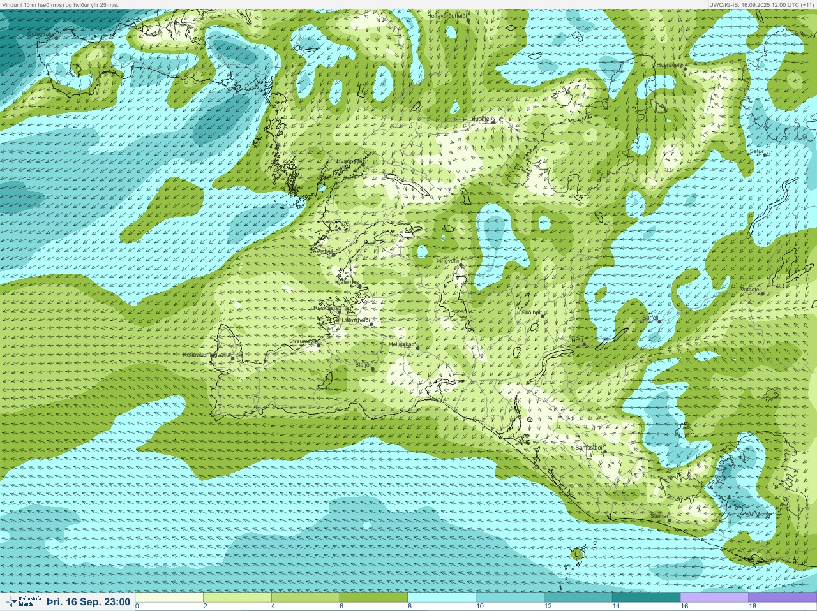Select the Sámsstaðir station label
The height and width of the screenshot is (611, 817).
coord(589,448)
